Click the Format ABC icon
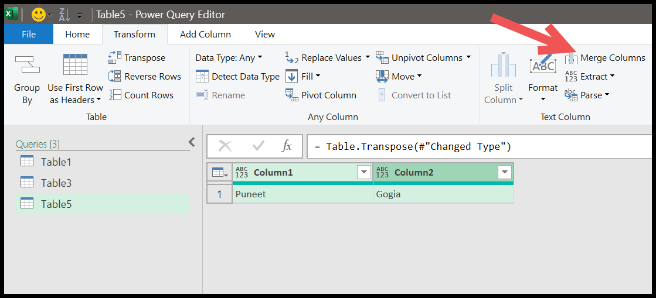This screenshot has width=656, height=298. click(543, 65)
